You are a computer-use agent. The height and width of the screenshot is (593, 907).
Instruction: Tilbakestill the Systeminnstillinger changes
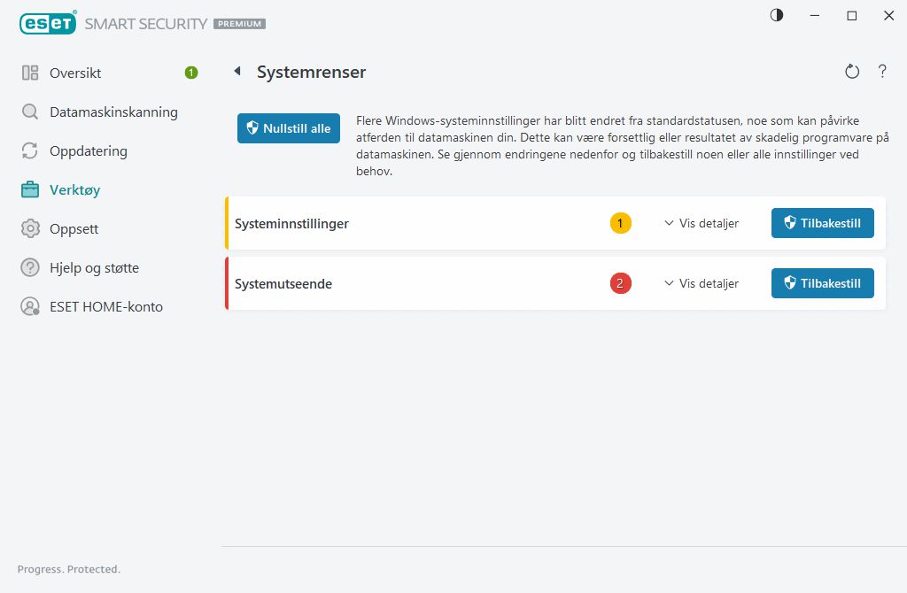822,223
